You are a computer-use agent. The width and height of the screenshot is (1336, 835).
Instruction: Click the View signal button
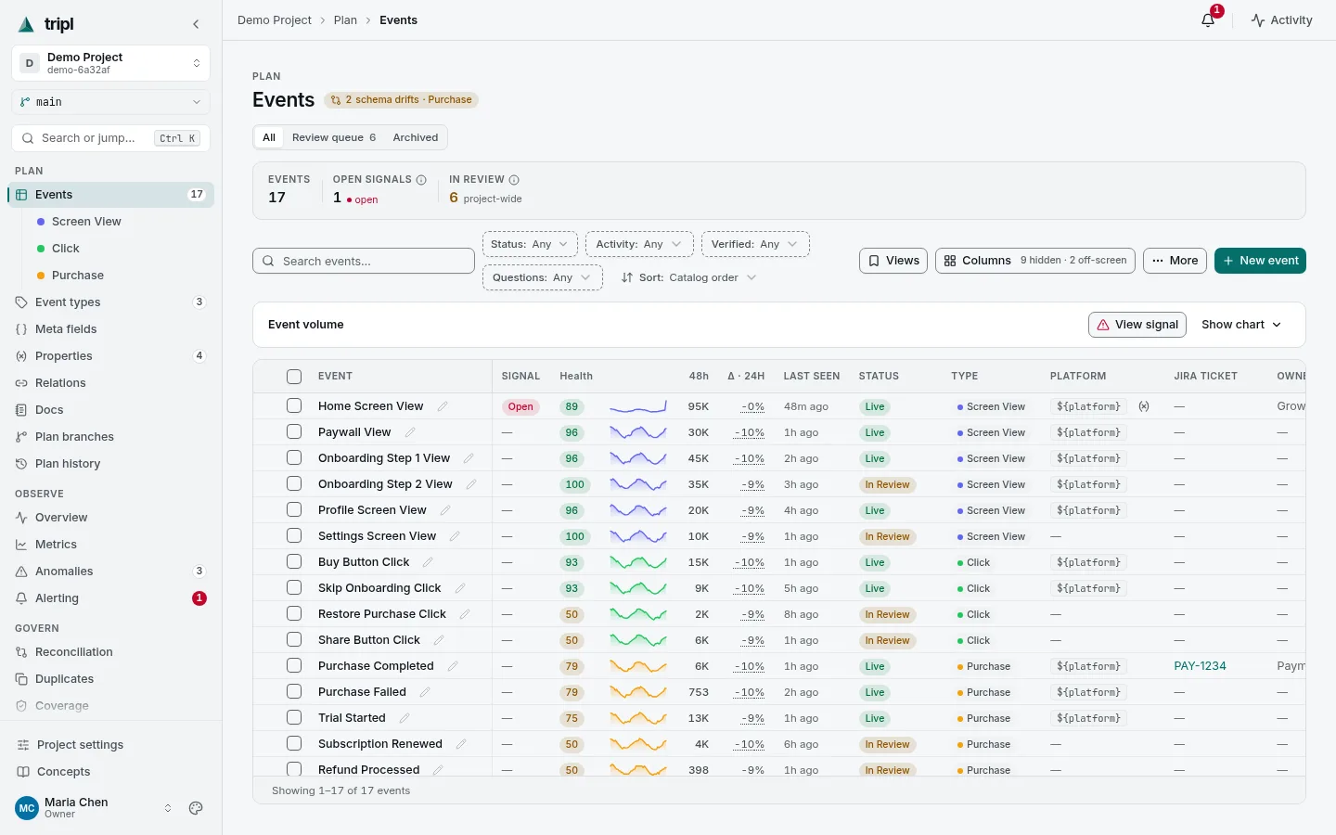pyautogui.click(x=1137, y=325)
